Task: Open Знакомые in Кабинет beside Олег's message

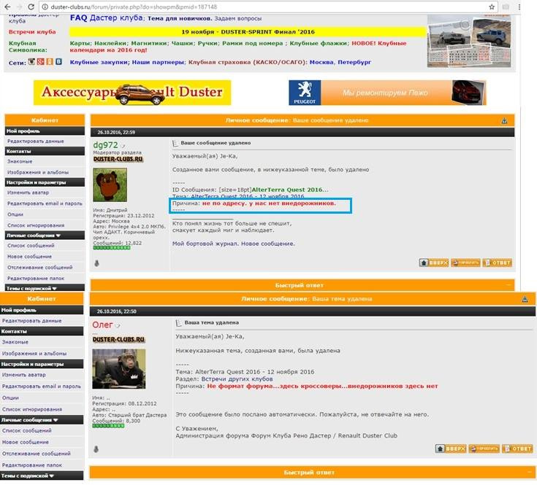Action: coord(15,342)
